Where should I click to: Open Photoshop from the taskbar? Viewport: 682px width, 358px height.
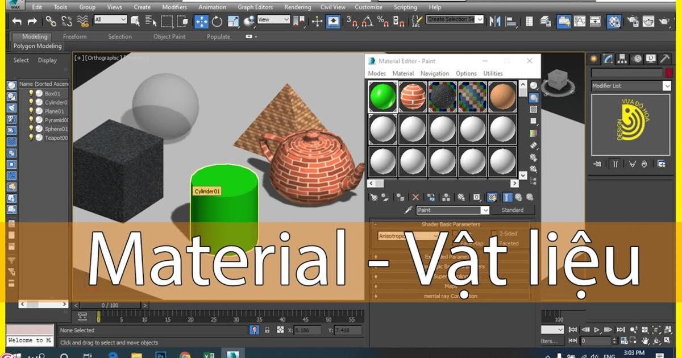[x=160, y=356]
